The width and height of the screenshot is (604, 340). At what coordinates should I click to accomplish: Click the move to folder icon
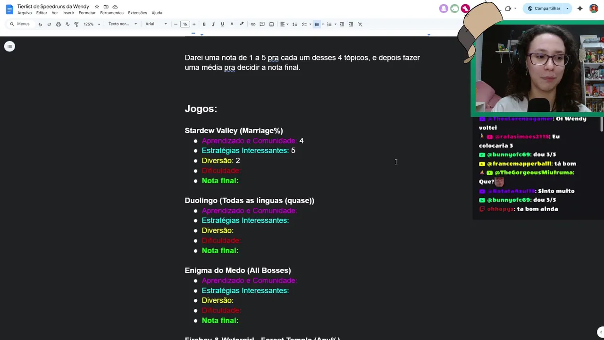point(106,7)
